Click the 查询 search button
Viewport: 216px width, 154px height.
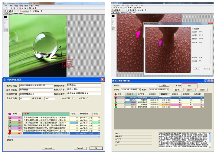pos(164,85)
